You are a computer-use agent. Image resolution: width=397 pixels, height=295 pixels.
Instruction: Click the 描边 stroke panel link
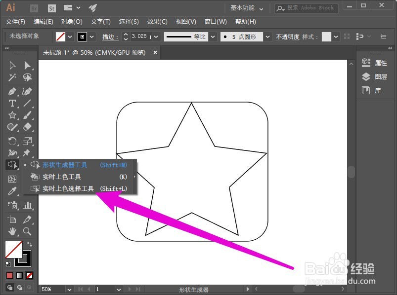[110, 37]
